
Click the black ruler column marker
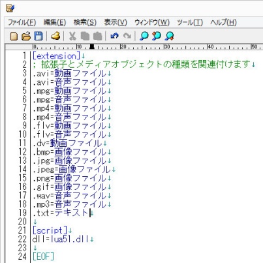92,46
